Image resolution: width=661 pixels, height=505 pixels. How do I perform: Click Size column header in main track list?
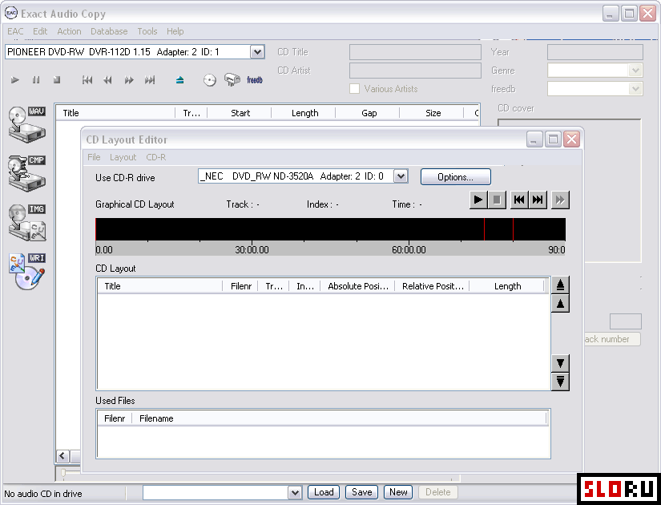click(432, 113)
